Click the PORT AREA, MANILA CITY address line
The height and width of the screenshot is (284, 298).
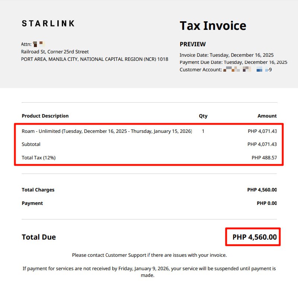95,59
